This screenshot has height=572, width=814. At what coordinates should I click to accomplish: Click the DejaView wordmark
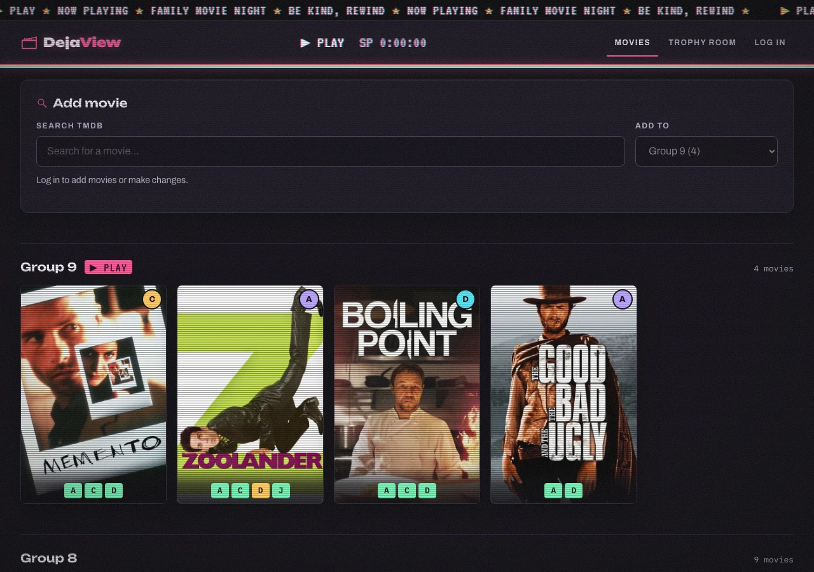[x=82, y=43]
